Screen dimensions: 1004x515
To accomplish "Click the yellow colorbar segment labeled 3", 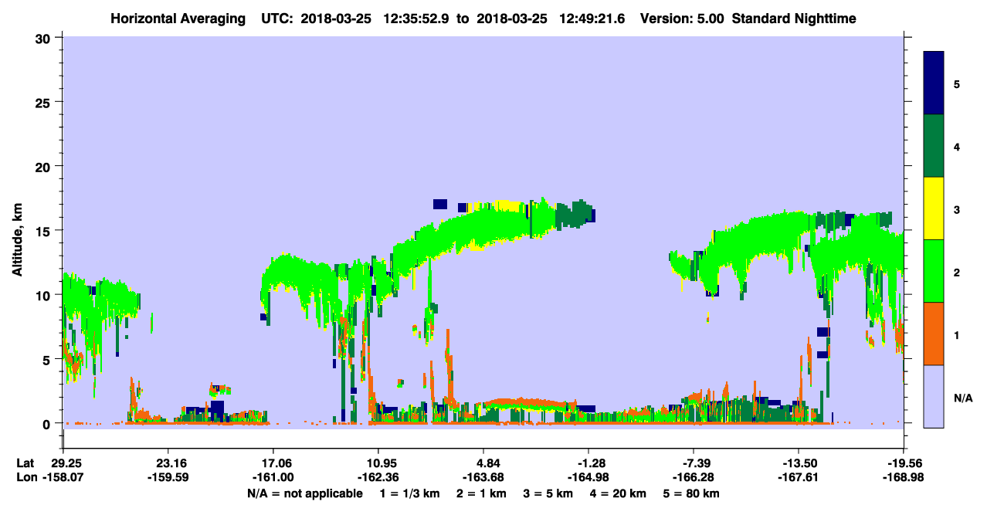I will point(934,208).
